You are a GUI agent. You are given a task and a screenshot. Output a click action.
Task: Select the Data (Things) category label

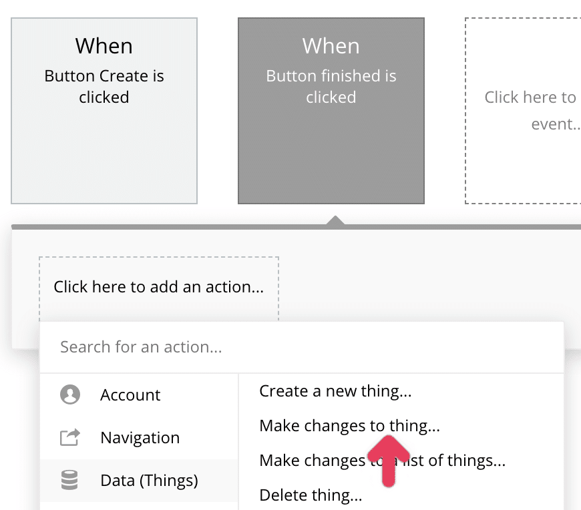(149, 480)
